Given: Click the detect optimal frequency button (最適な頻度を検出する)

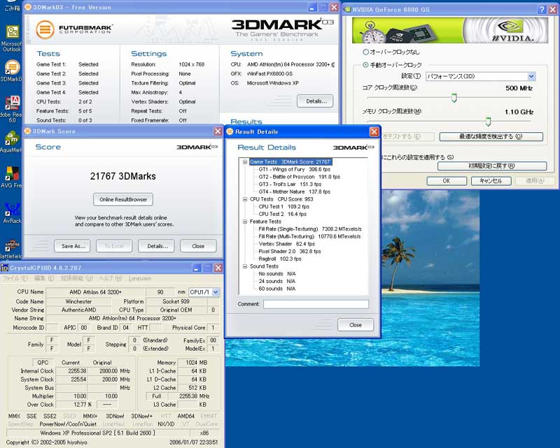Looking at the screenshot, I should coord(491,136).
